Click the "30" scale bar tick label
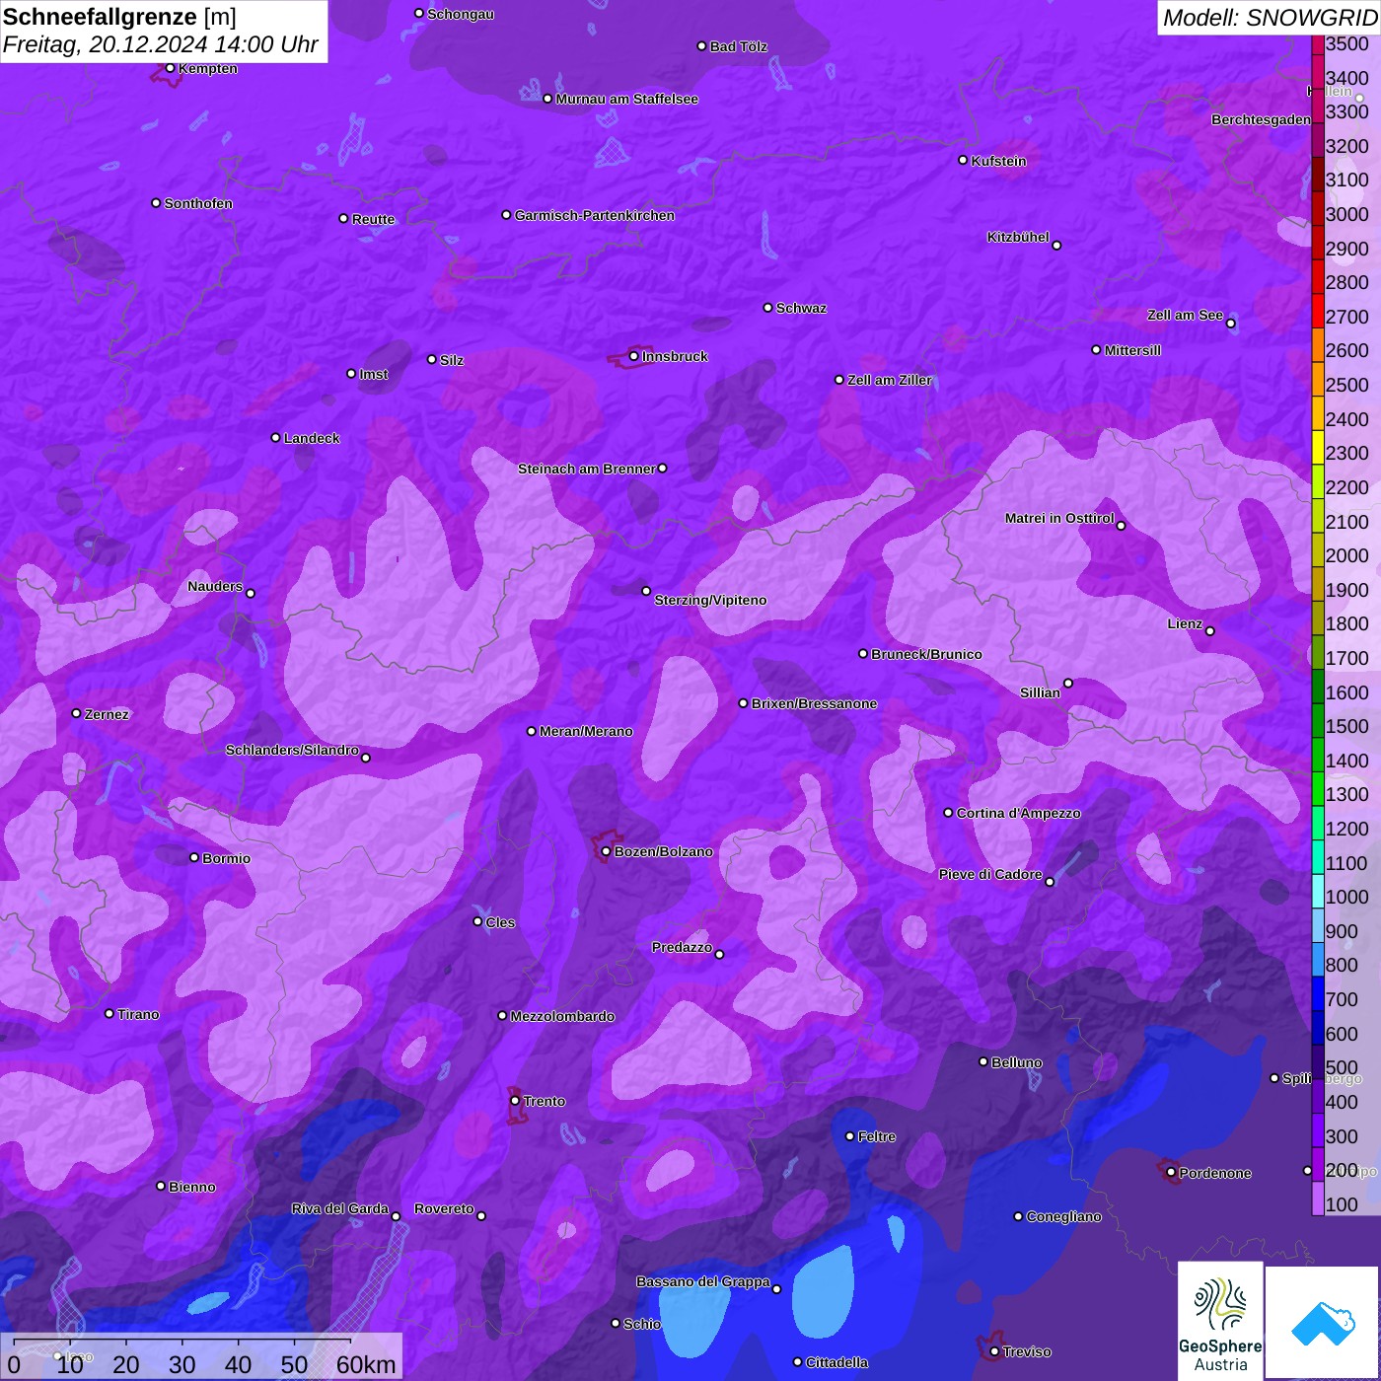 coord(182,1364)
